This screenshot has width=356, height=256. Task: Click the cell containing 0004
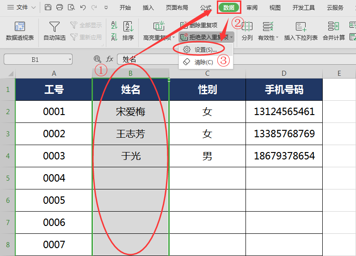(54, 178)
